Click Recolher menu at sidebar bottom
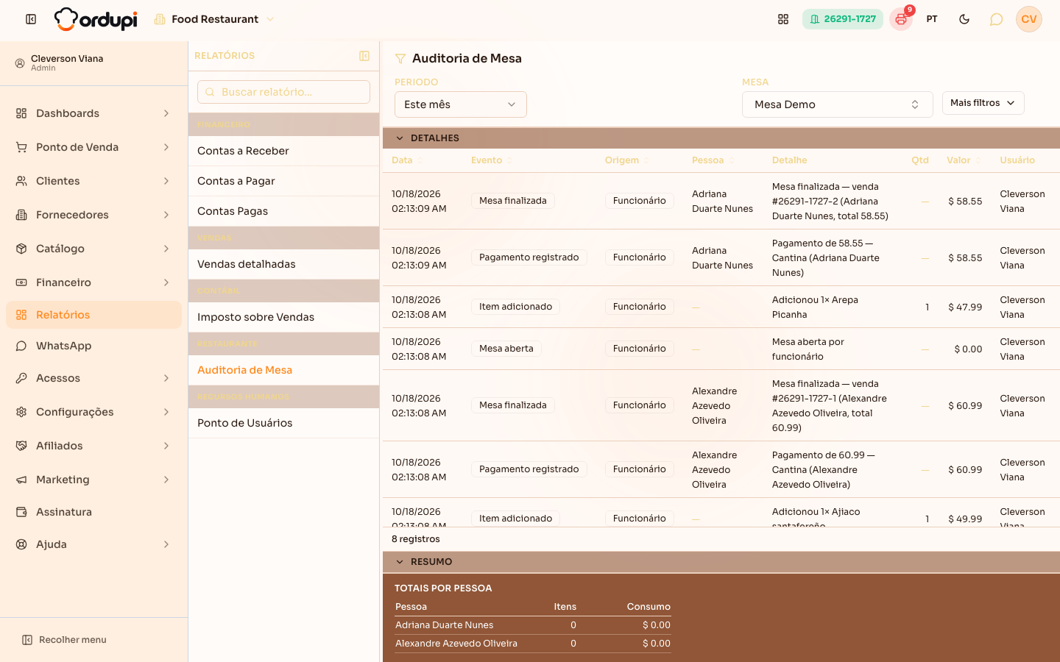Viewport: 1060px width, 662px height. tap(64, 640)
